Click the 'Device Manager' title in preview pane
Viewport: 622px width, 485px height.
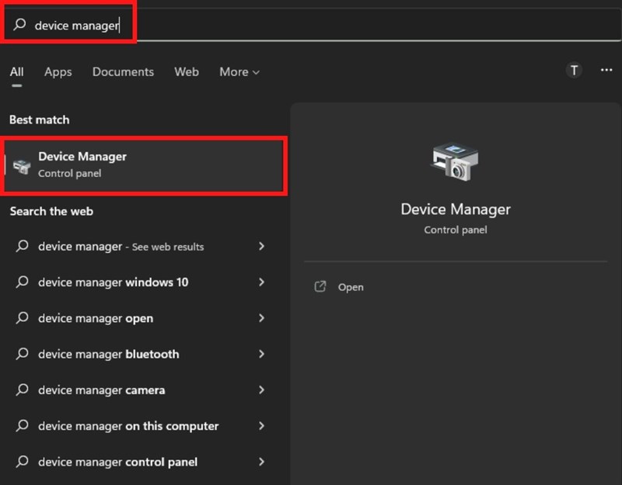456,210
